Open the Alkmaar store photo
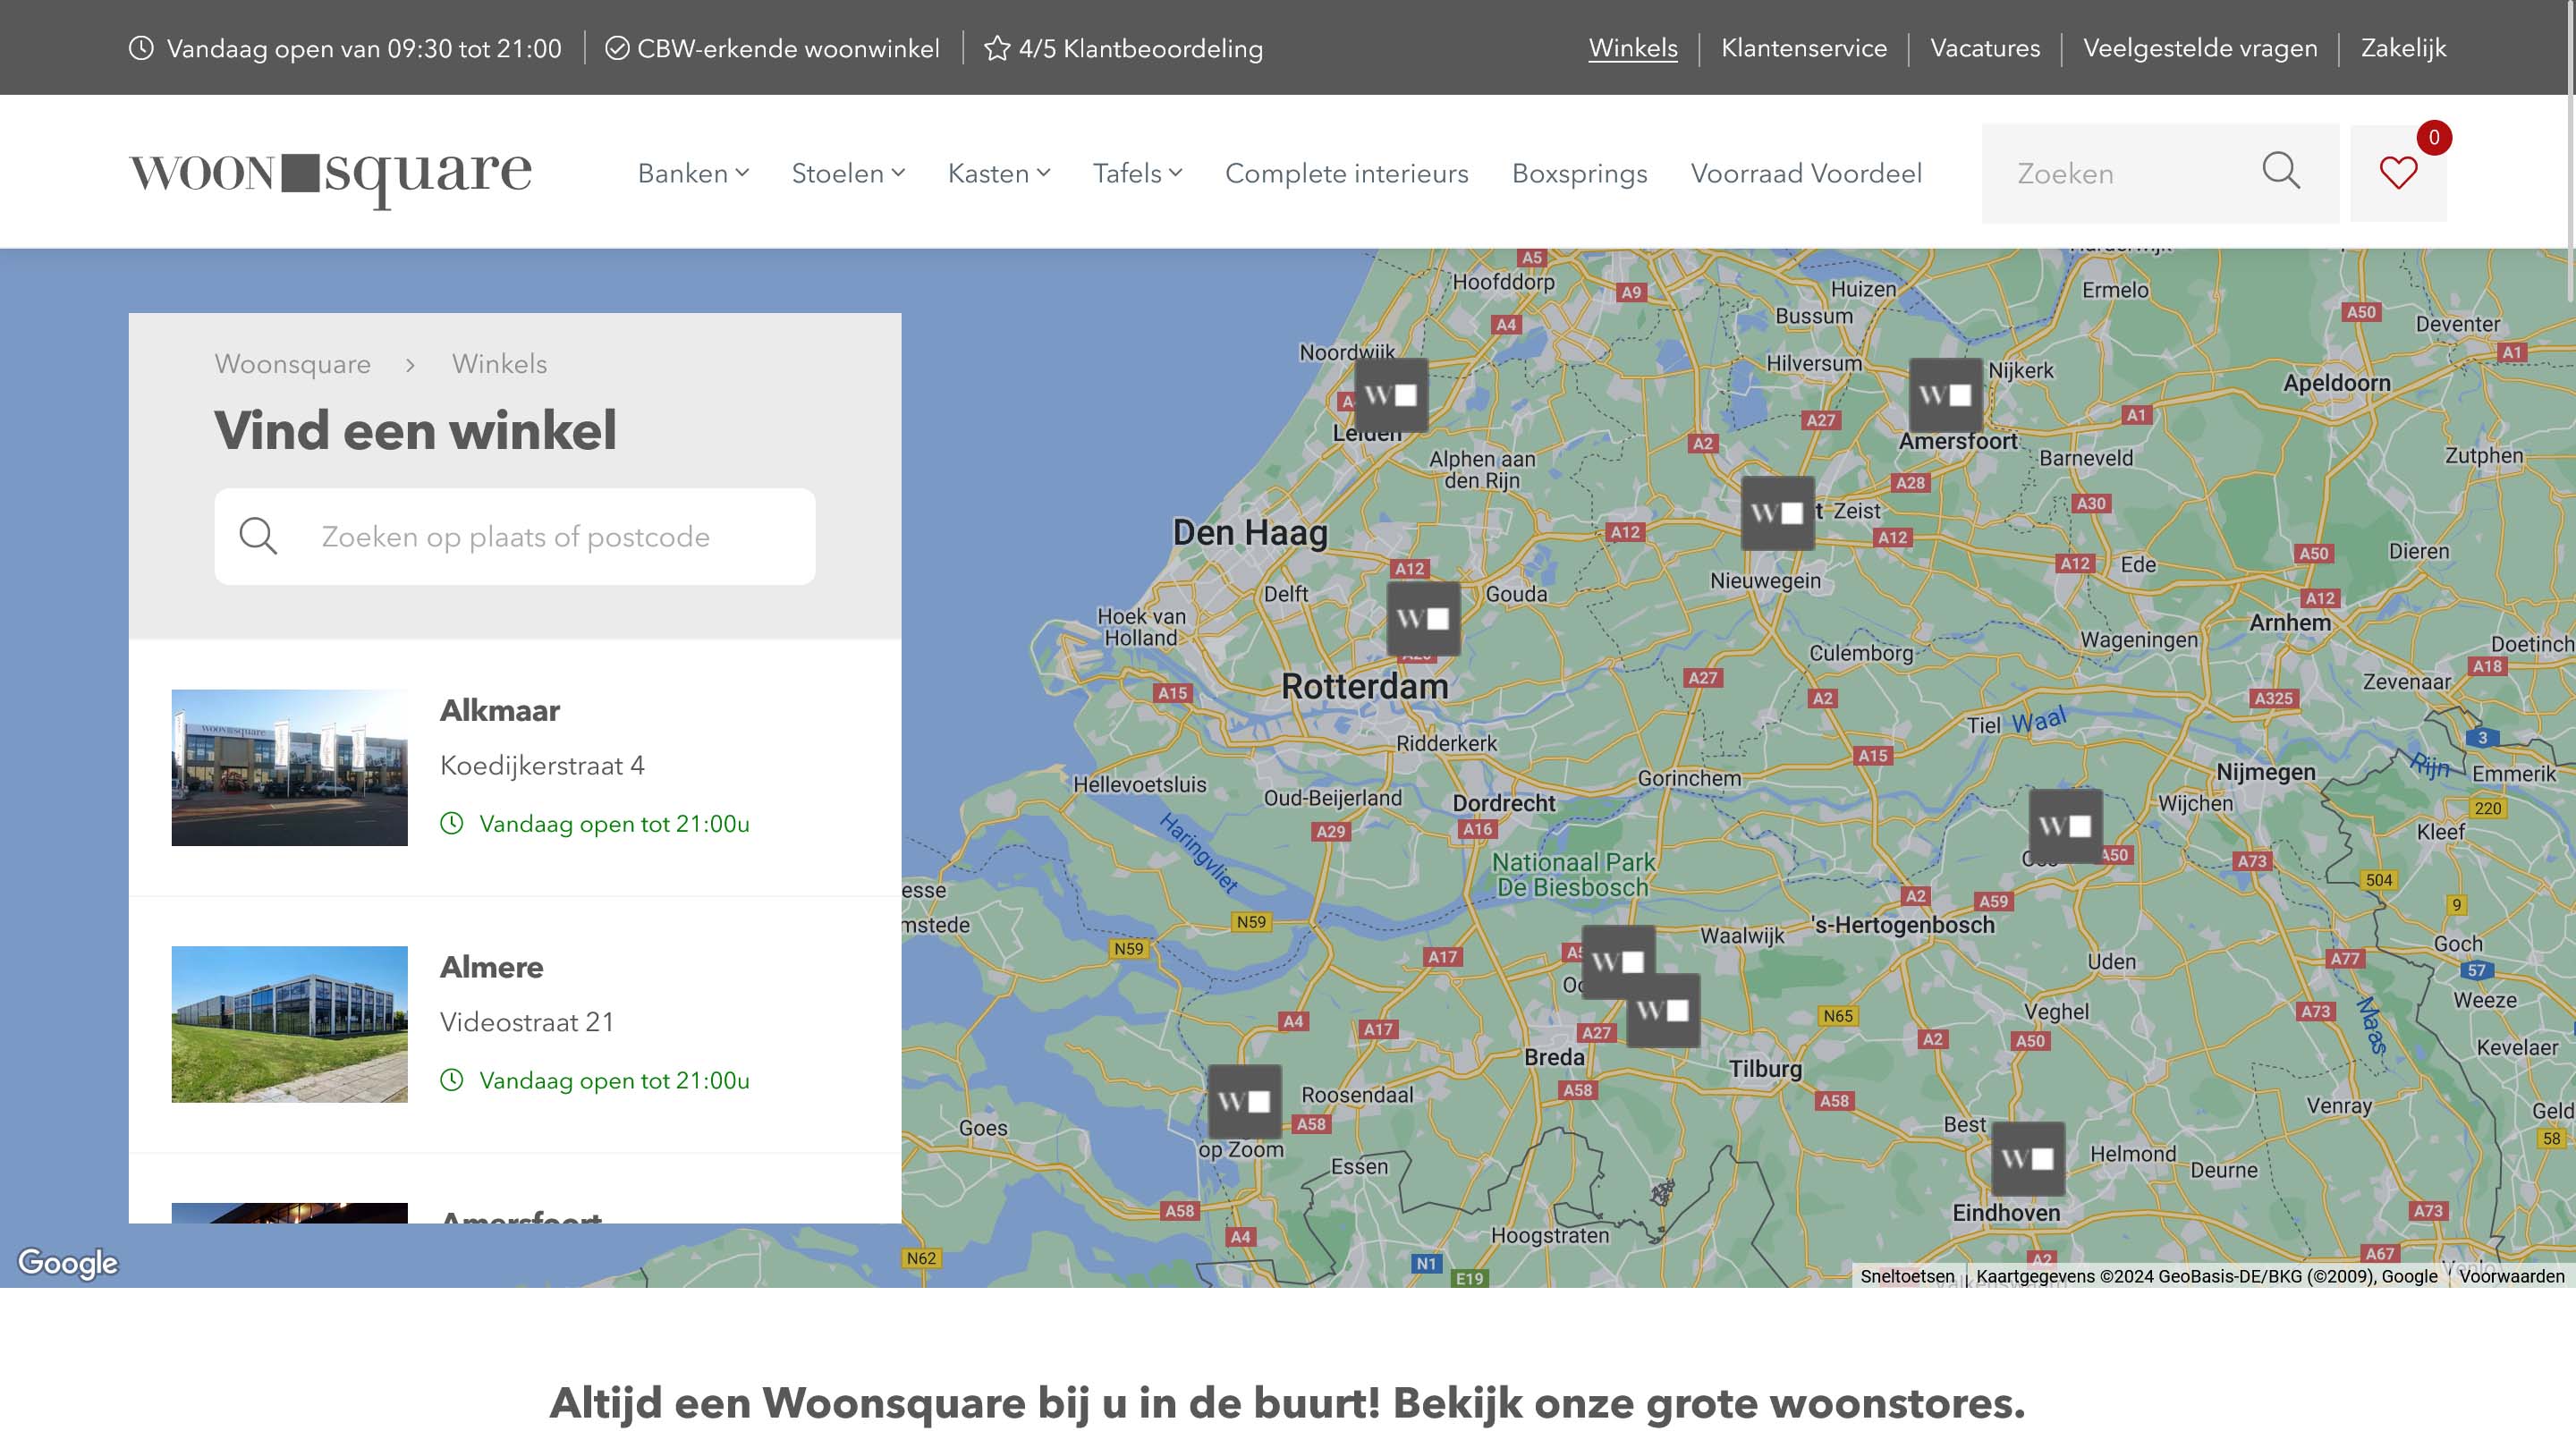 point(289,767)
